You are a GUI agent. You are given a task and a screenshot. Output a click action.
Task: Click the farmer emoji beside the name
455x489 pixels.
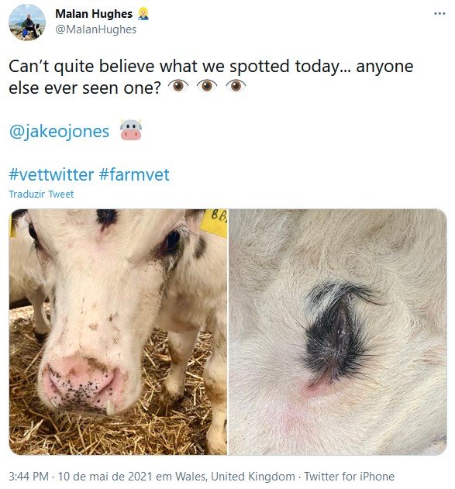143,14
